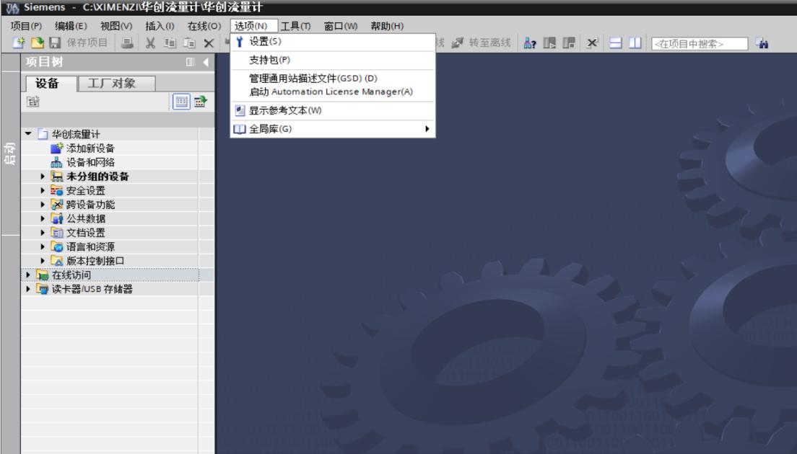The width and height of the screenshot is (797, 454).
Task: Open the 编辑(E) menu
Action: pos(71,26)
